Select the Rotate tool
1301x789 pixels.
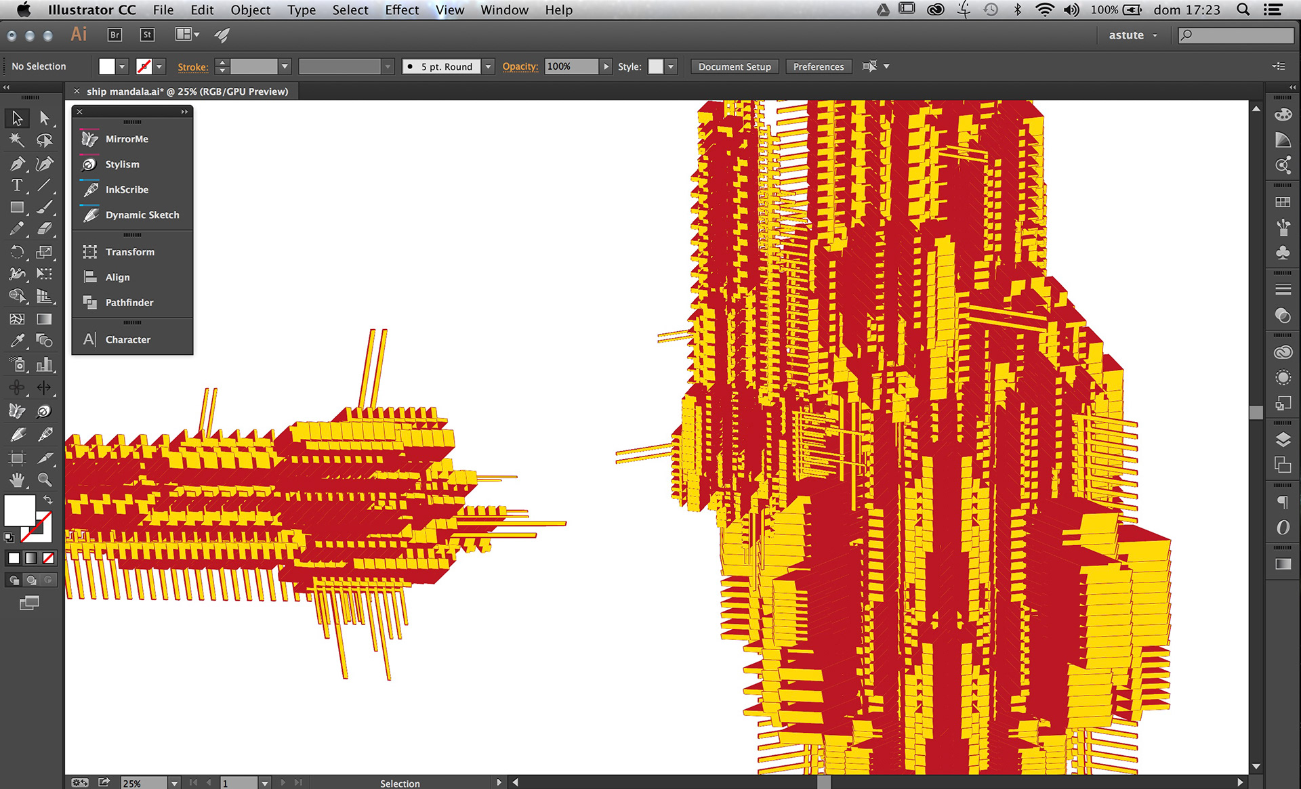point(17,252)
